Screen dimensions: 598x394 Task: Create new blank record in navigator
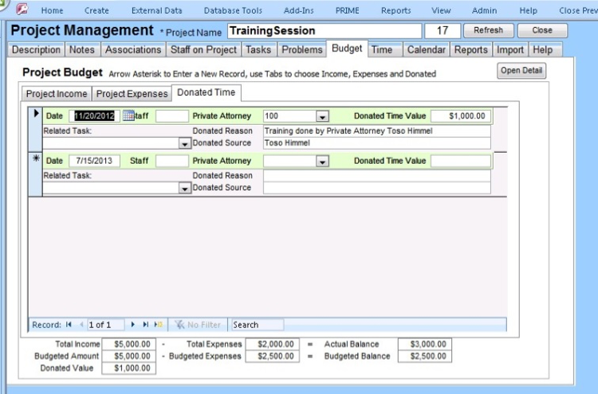coord(158,325)
